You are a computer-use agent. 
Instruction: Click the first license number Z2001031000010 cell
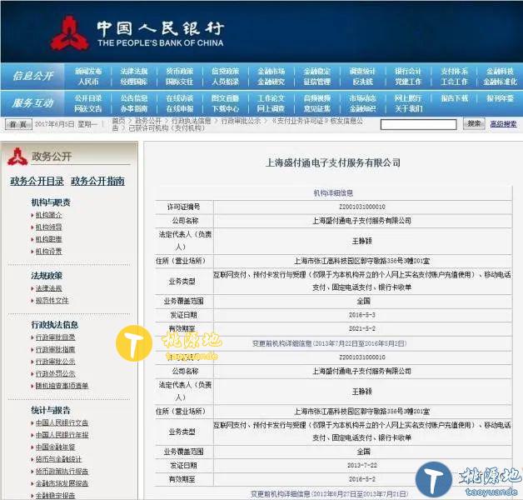click(362, 207)
